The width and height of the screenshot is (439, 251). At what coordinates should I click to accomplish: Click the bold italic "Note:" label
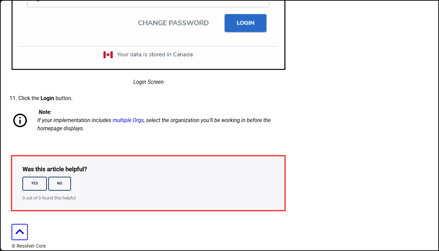point(45,112)
